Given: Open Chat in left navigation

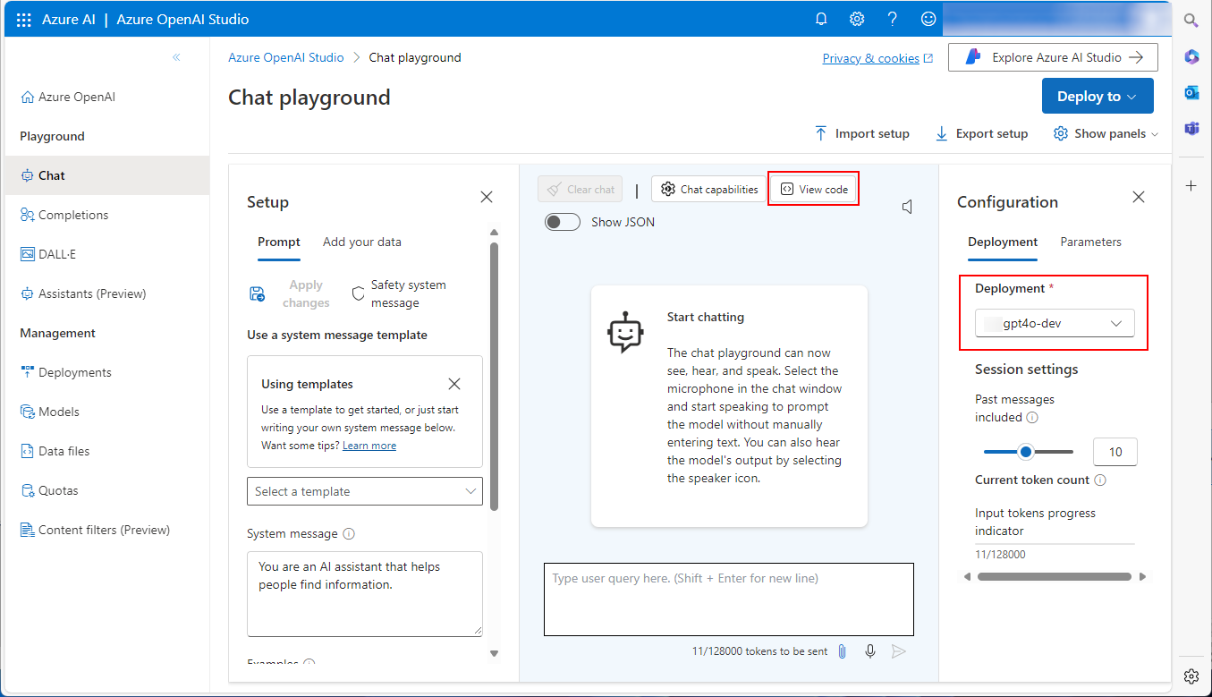Looking at the screenshot, I should (107, 175).
